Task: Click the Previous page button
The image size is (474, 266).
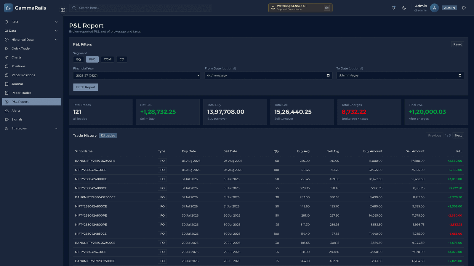Action: [435, 135]
